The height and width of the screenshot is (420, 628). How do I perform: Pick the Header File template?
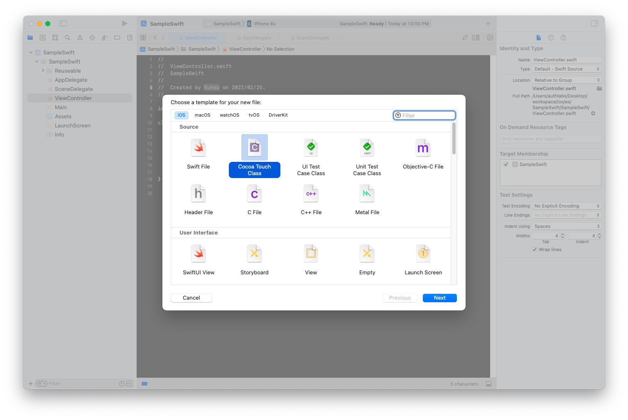click(199, 200)
